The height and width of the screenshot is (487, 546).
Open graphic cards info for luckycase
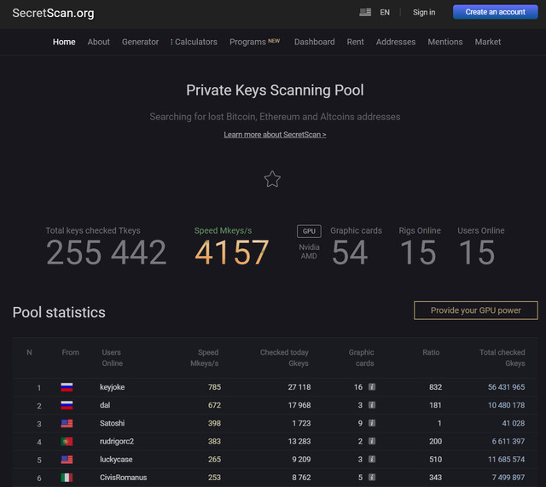tap(372, 459)
